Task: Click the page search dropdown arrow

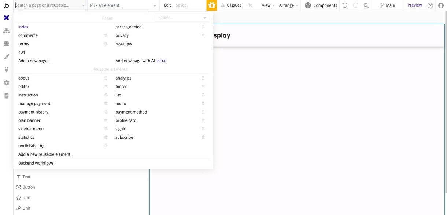Action: (x=83, y=6)
